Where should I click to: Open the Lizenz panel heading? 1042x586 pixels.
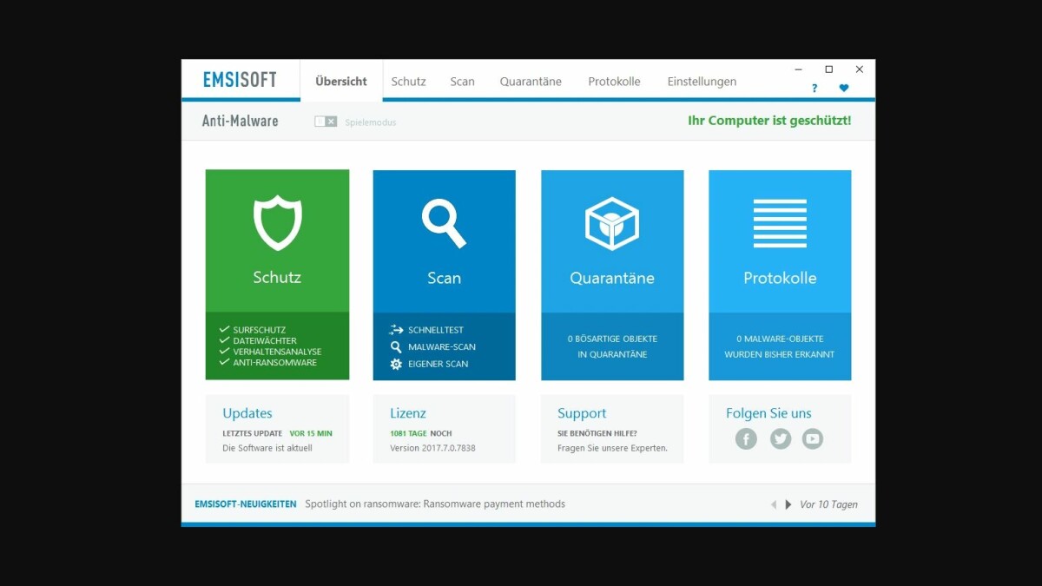(408, 413)
